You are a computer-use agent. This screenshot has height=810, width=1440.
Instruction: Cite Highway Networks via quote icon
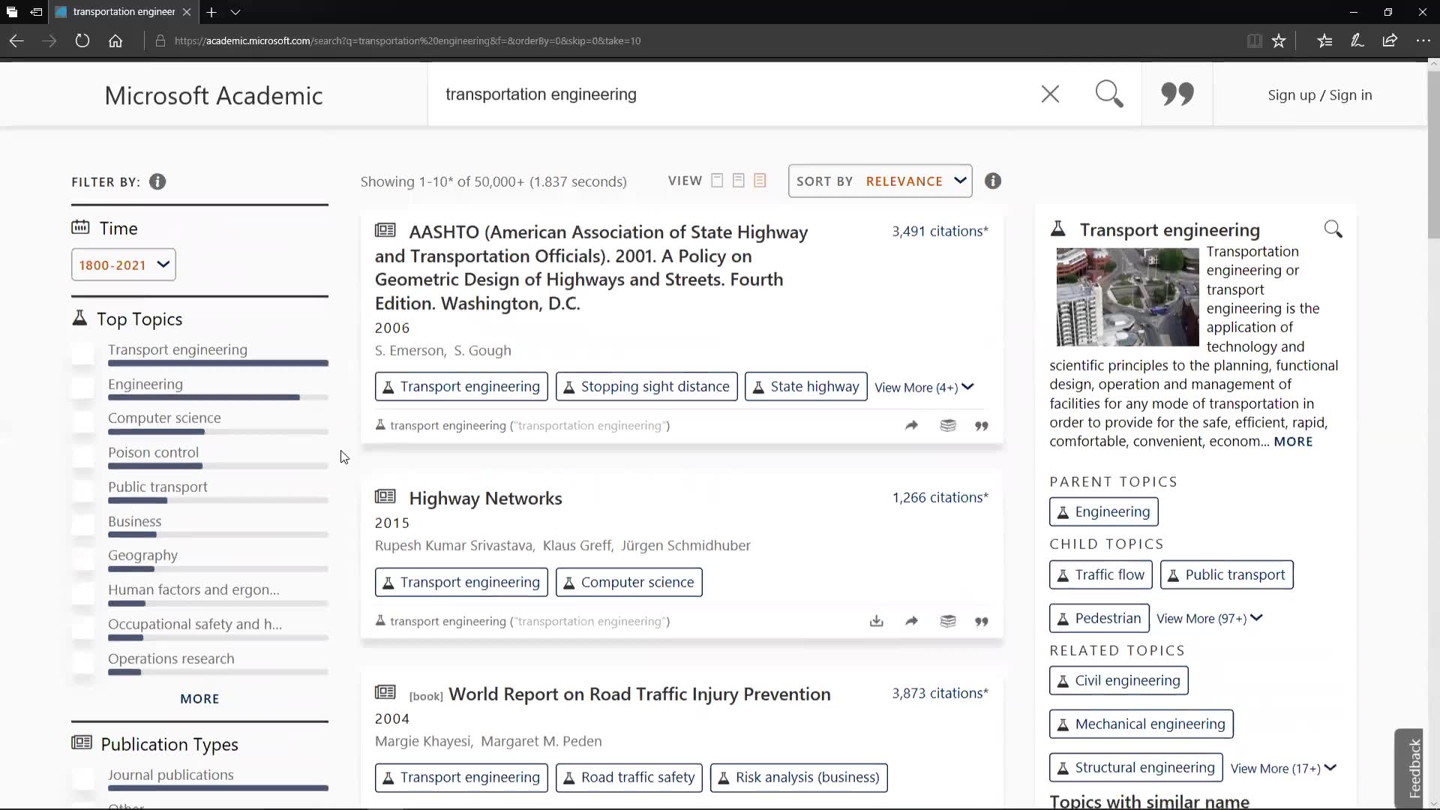click(x=981, y=622)
